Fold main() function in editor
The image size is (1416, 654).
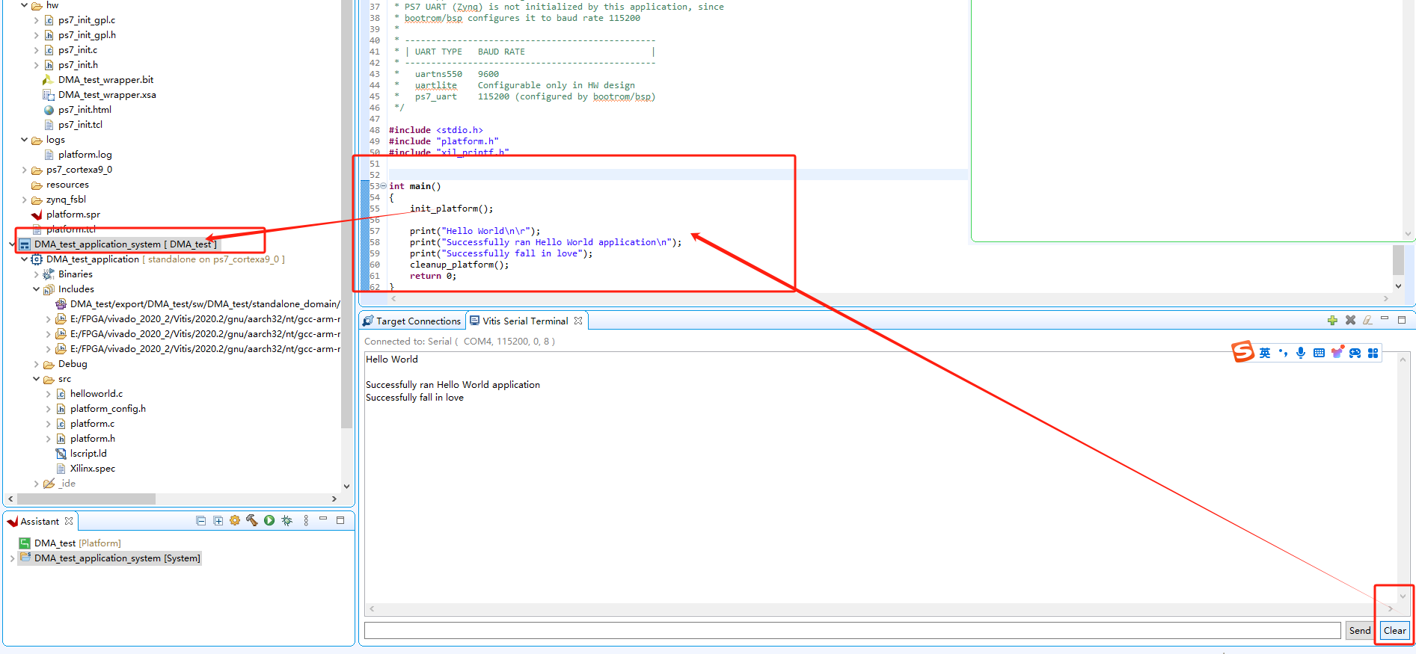[x=383, y=186]
